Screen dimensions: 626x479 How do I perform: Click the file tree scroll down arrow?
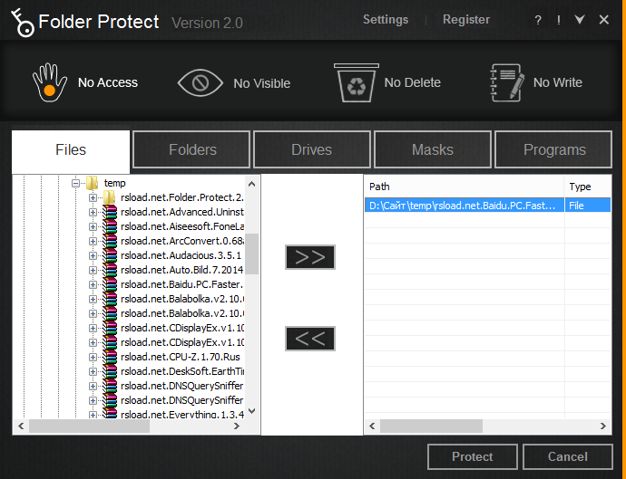click(251, 411)
